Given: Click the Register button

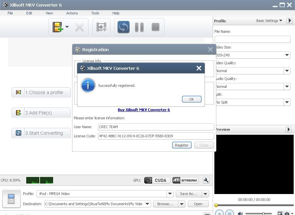Looking at the screenshot, I should (182, 145).
